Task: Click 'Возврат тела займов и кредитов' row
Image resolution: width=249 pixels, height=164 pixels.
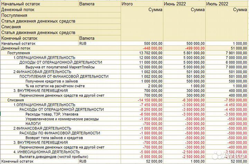Action: [124, 138]
